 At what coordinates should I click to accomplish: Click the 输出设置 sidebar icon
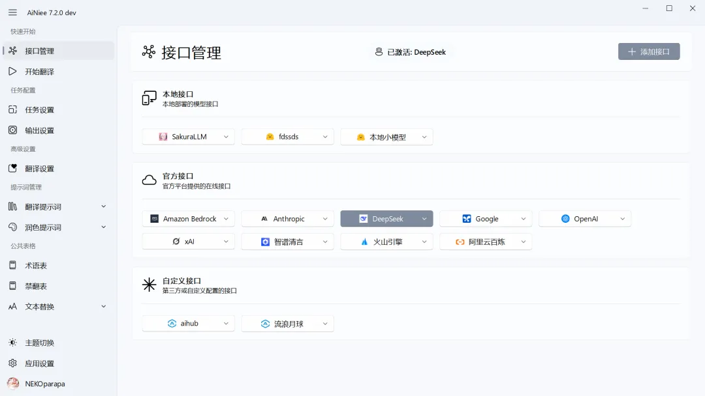(12, 130)
